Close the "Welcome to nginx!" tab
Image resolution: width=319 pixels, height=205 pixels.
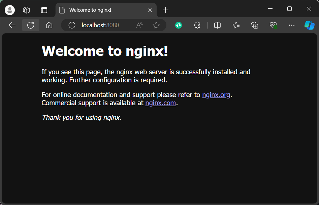[150, 10]
